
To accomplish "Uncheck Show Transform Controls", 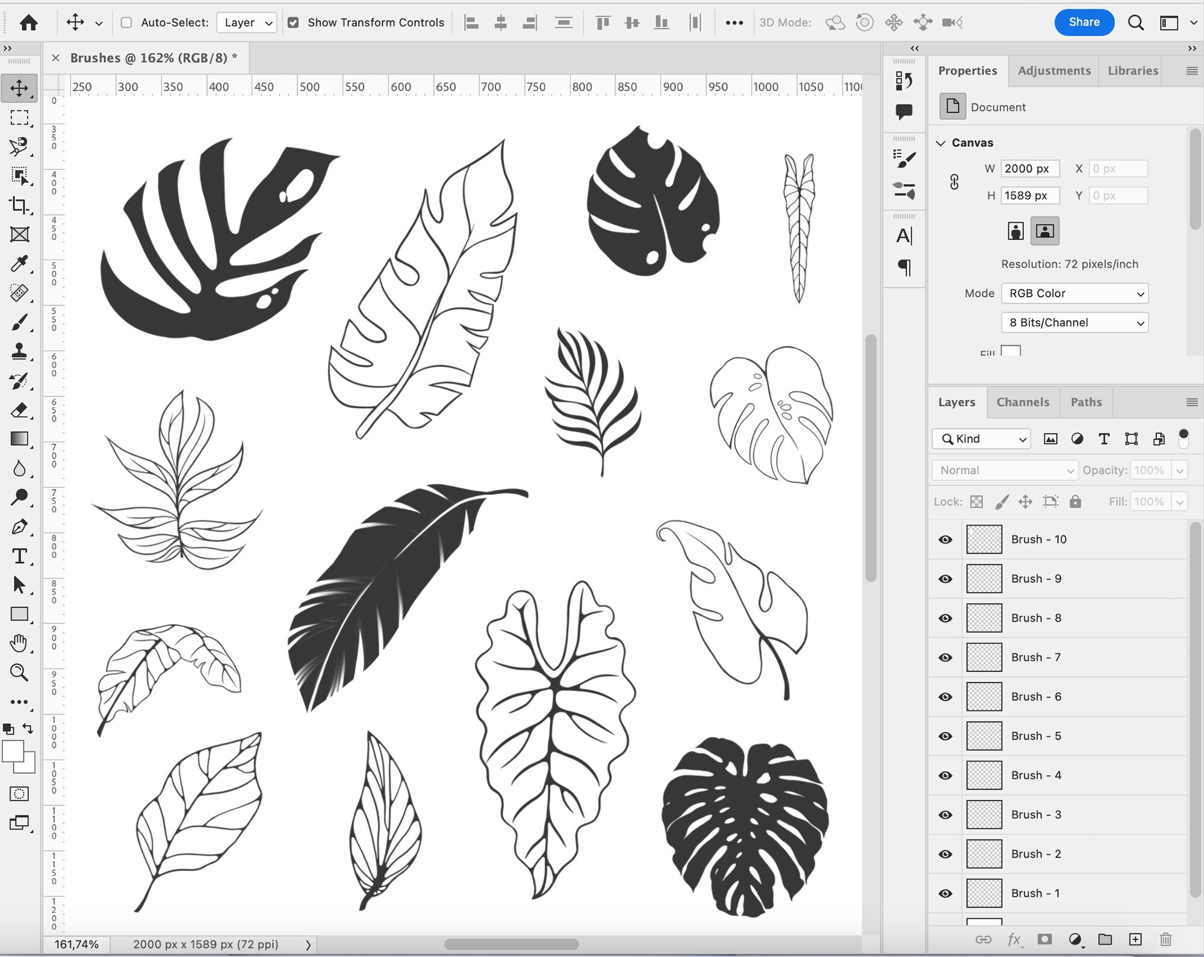I will [293, 22].
